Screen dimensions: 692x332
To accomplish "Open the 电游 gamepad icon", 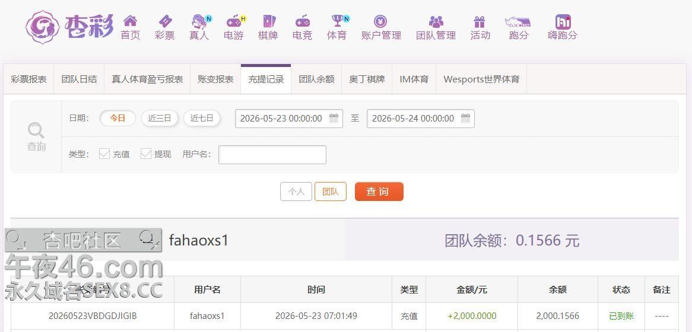I will tap(234, 21).
